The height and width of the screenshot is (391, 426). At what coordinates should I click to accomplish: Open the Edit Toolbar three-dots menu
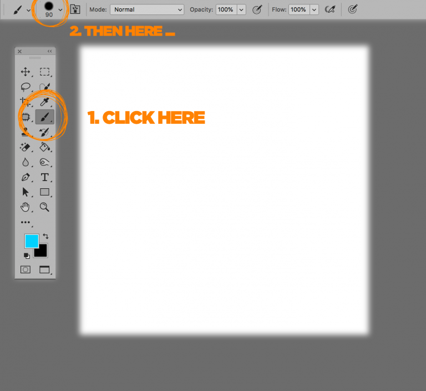point(26,222)
